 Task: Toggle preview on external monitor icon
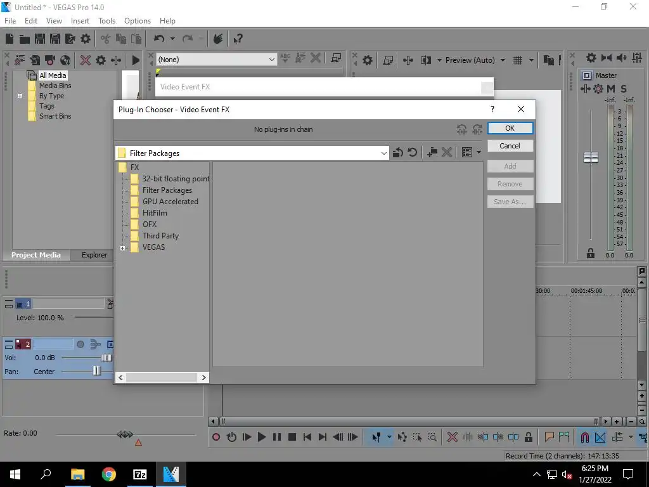388,60
